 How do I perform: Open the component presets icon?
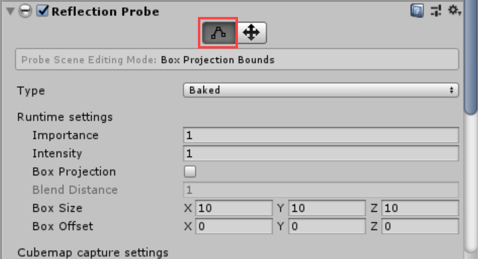coord(436,11)
